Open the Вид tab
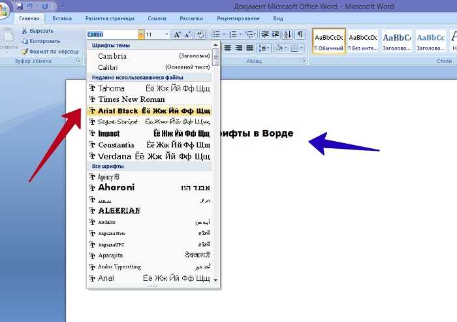The width and height of the screenshot is (457, 322). point(278,18)
